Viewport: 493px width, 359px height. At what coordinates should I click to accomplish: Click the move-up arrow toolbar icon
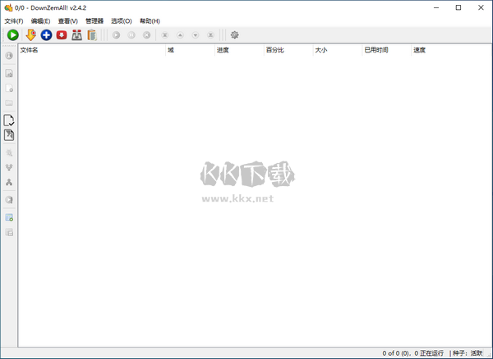click(x=180, y=35)
